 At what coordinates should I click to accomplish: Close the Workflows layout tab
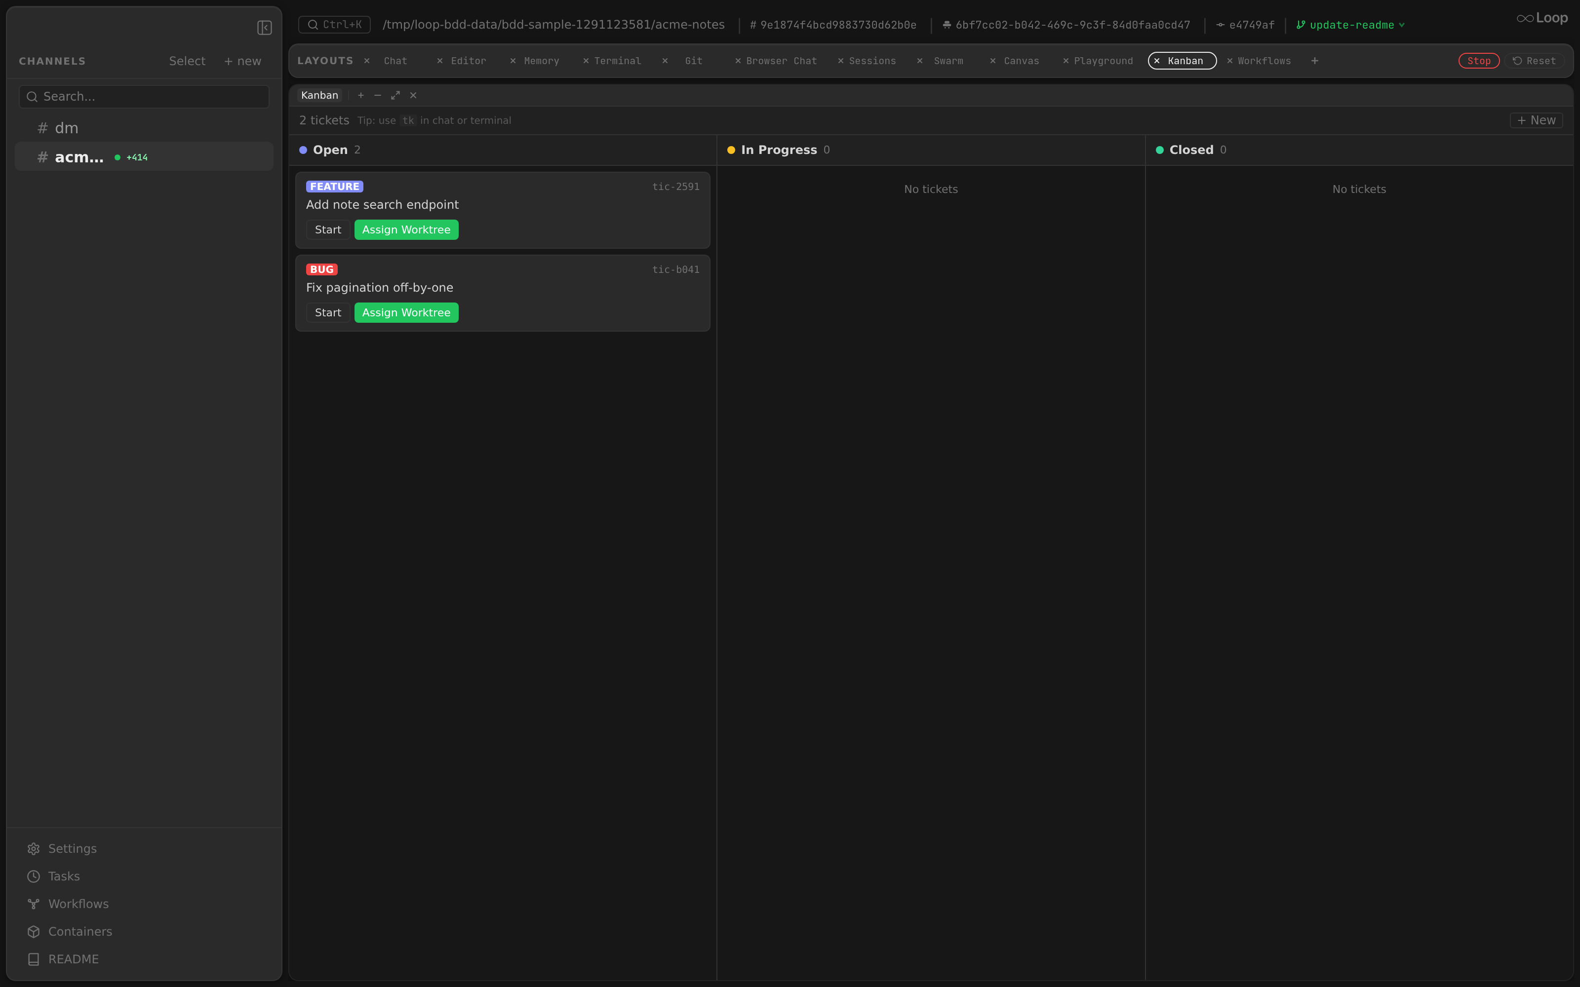pos(1230,61)
